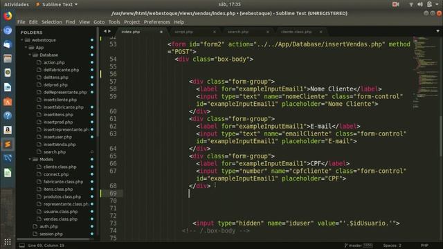Click Atividades in the top bar
The image size is (443, 249).
[x=17, y=4]
